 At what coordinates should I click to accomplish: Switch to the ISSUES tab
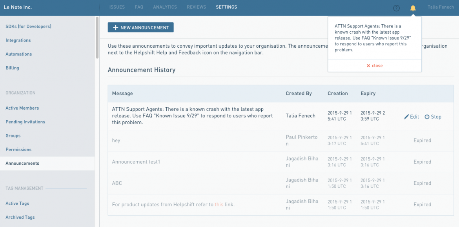pyautogui.click(x=117, y=7)
